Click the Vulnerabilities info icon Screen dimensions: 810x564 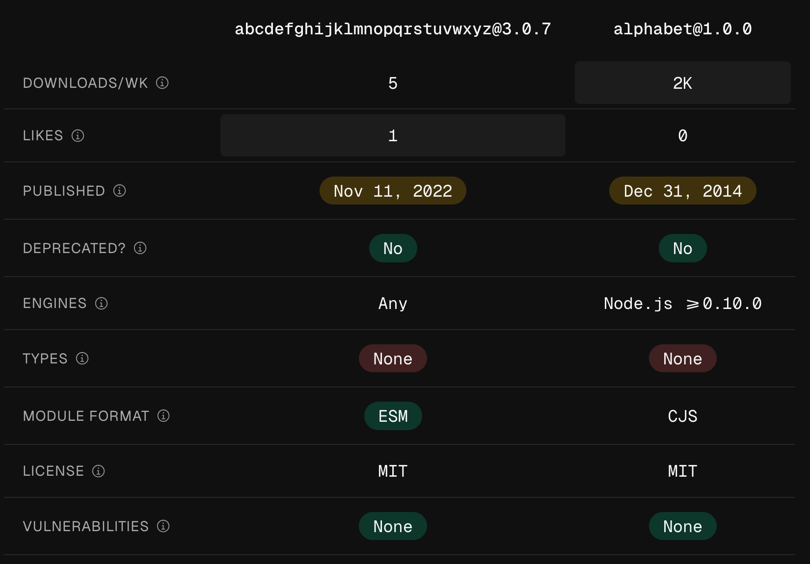click(163, 526)
